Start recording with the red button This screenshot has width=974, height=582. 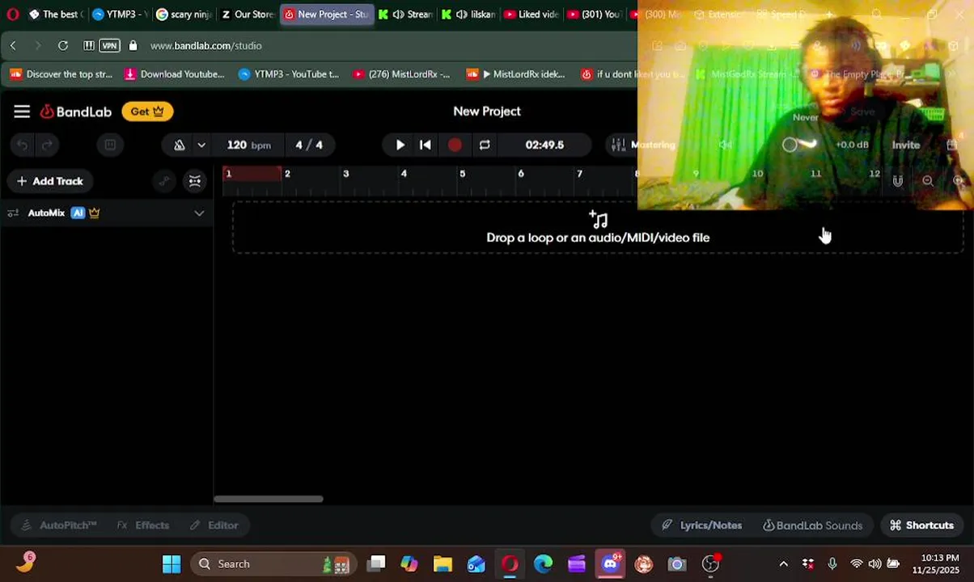[455, 145]
